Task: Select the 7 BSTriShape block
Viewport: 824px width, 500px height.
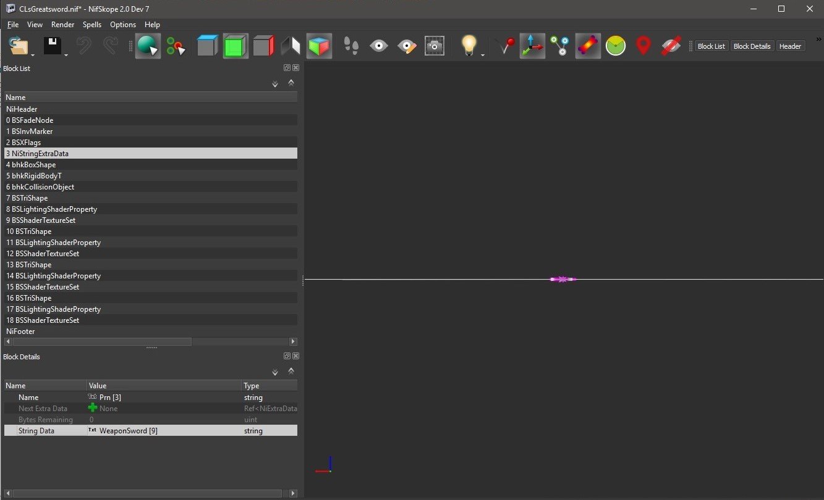Action: tap(150, 198)
